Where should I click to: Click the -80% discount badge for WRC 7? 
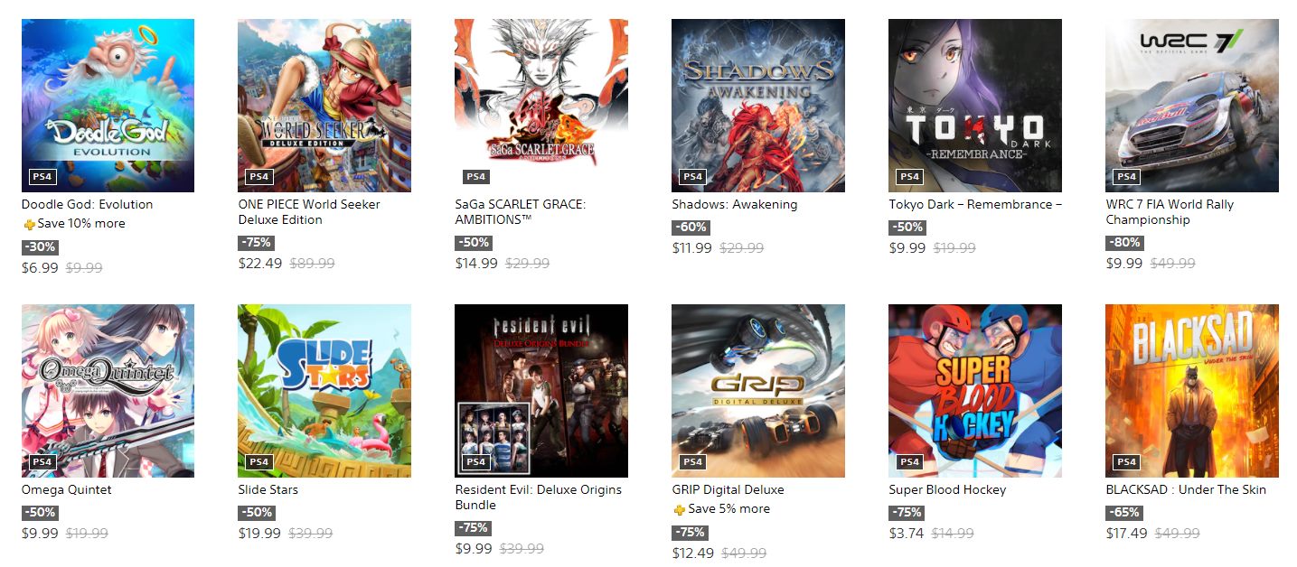(x=1123, y=243)
